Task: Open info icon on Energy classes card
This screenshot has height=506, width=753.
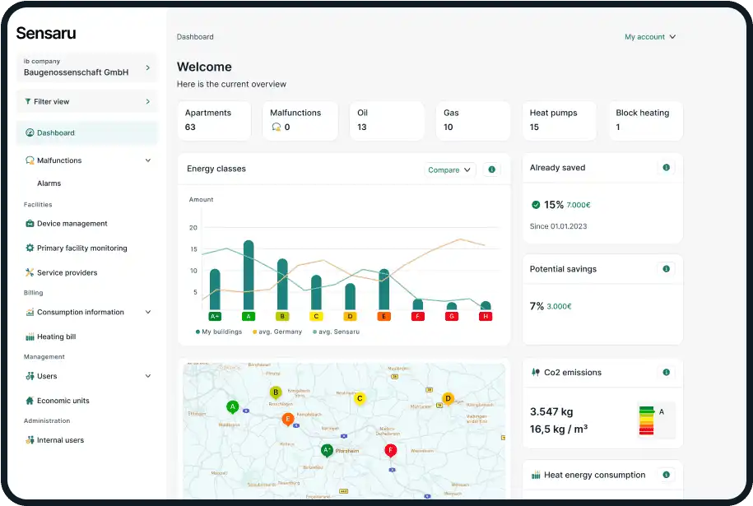Action: pos(492,169)
